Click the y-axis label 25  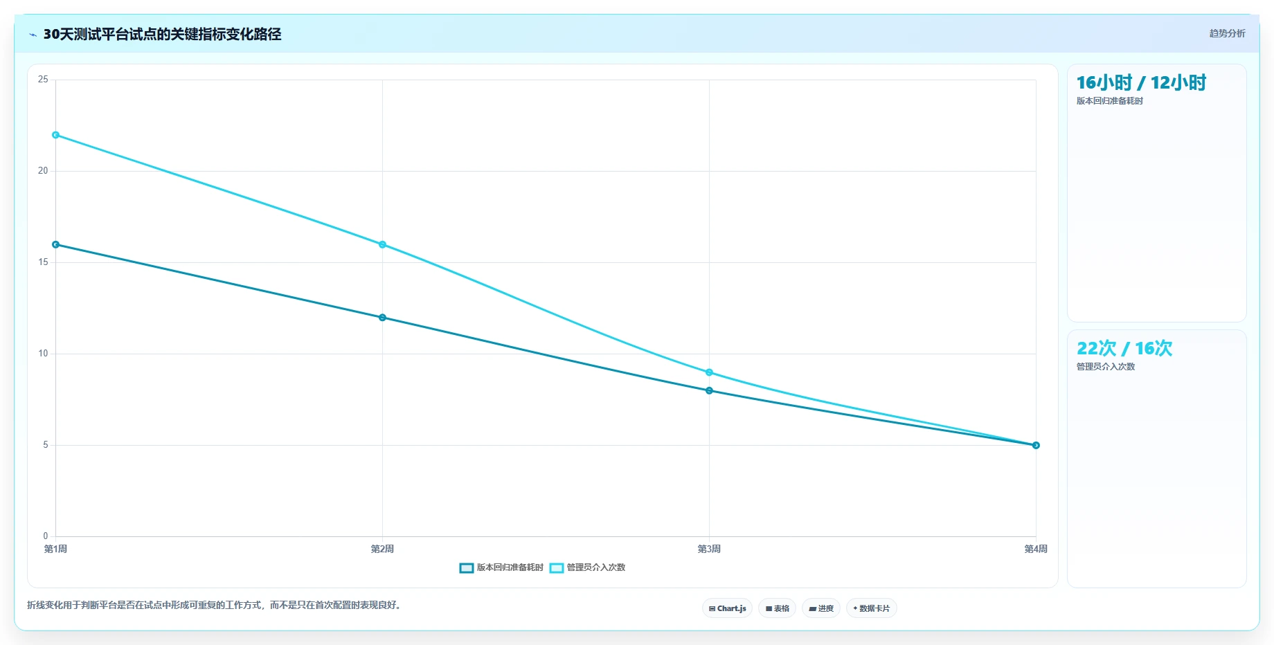(43, 80)
